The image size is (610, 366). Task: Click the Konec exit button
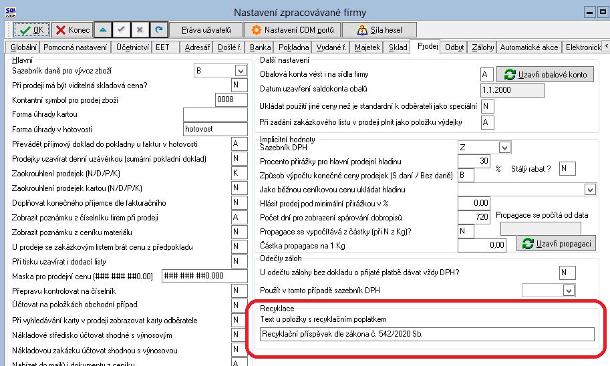pos(72,30)
